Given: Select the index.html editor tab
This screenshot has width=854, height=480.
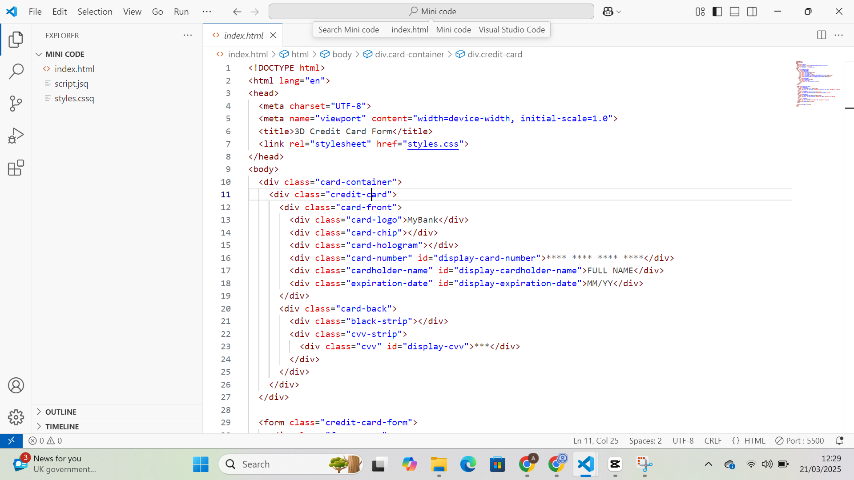Looking at the screenshot, I should tap(243, 35).
